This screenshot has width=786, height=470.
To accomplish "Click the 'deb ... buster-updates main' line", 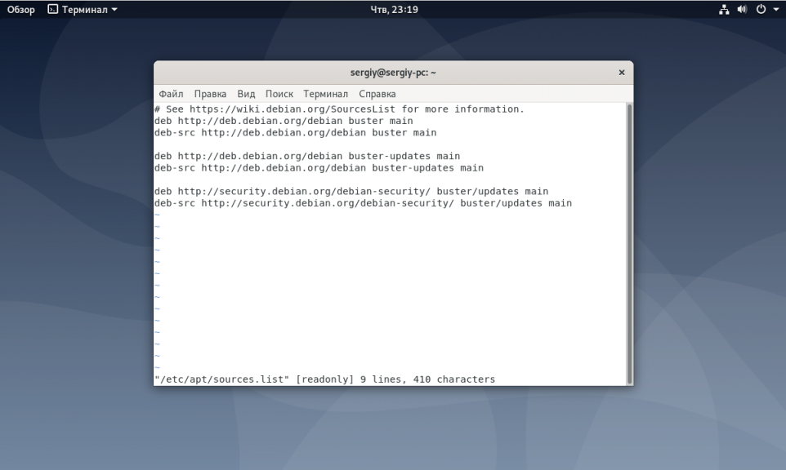I will tap(307, 156).
